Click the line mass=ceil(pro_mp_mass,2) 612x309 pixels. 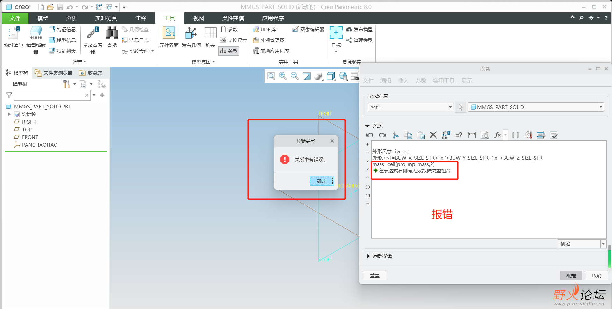[403, 164]
